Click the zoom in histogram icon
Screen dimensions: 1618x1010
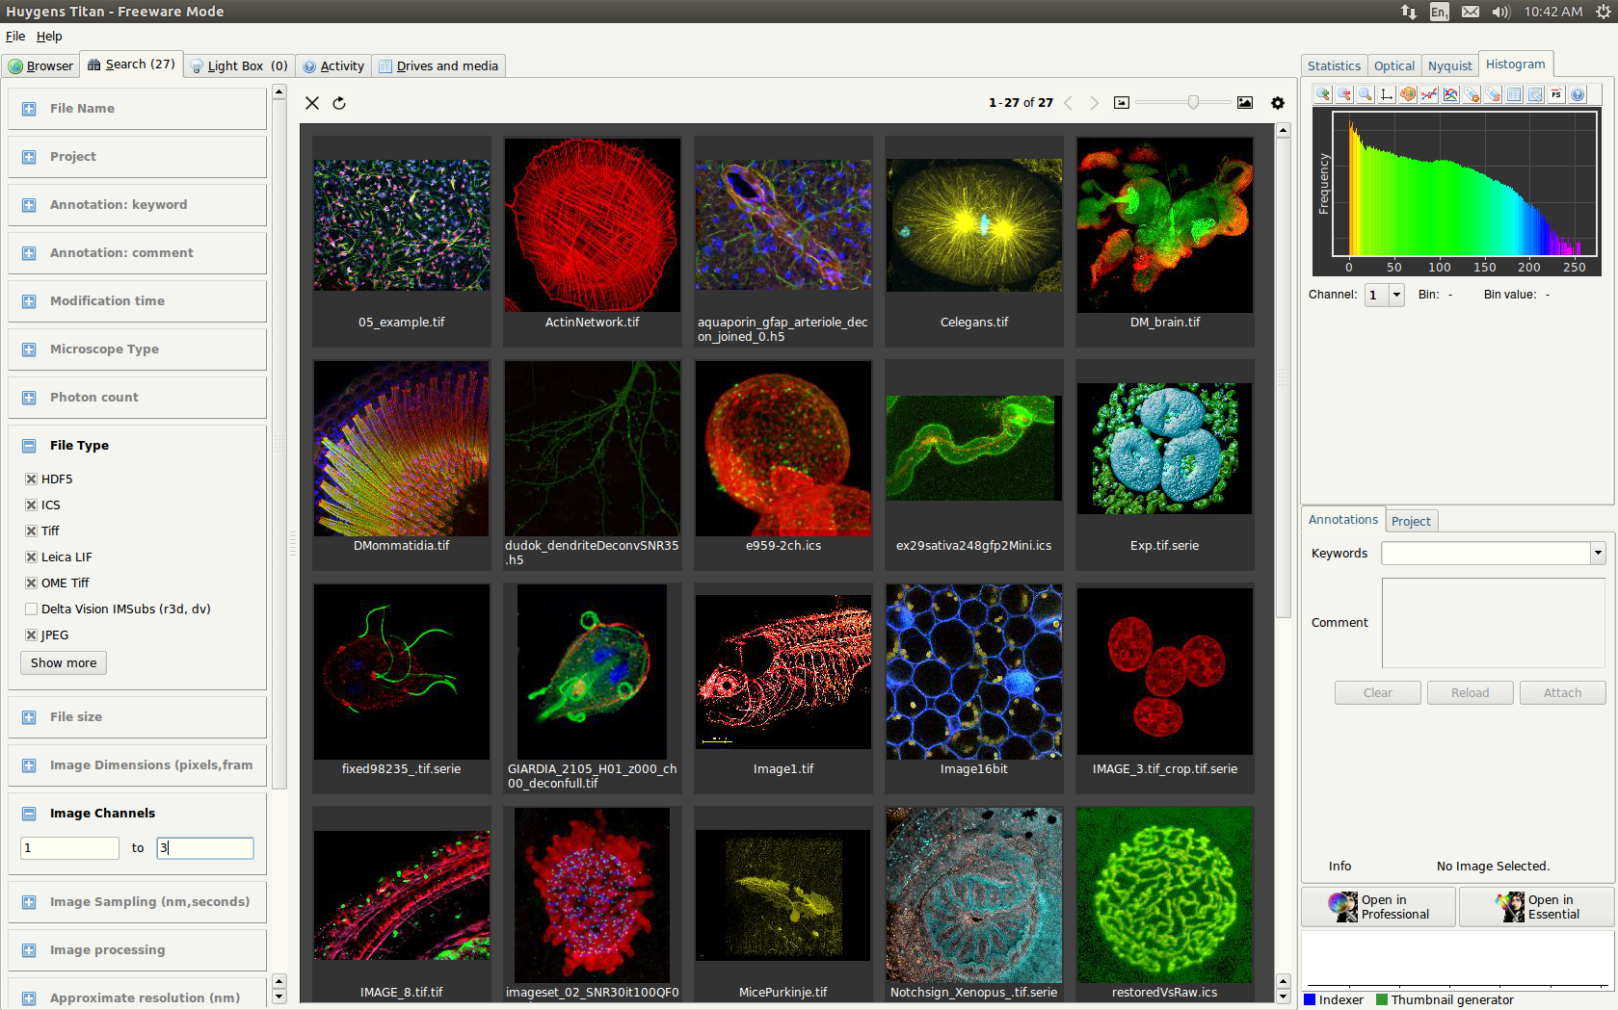(1323, 94)
